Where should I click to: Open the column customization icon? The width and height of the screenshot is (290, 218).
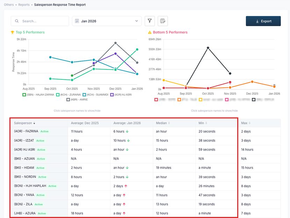[x=162, y=21]
